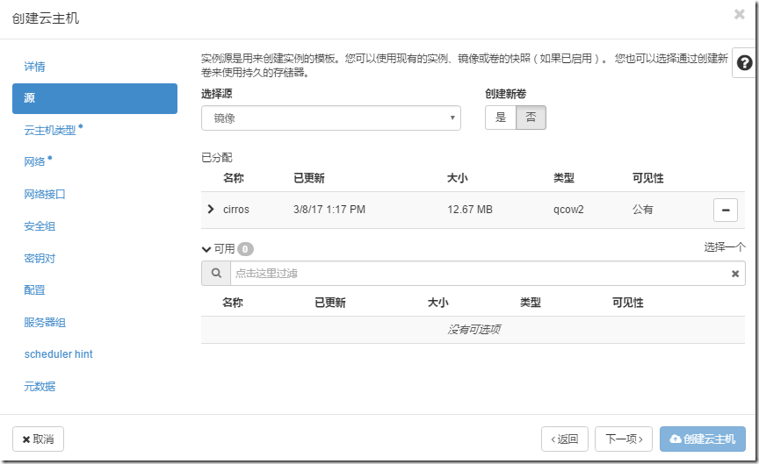The height and width of the screenshot is (464, 759).
Task: Click the 3/8/17 1:17 PM cell
Action: (x=329, y=210)
